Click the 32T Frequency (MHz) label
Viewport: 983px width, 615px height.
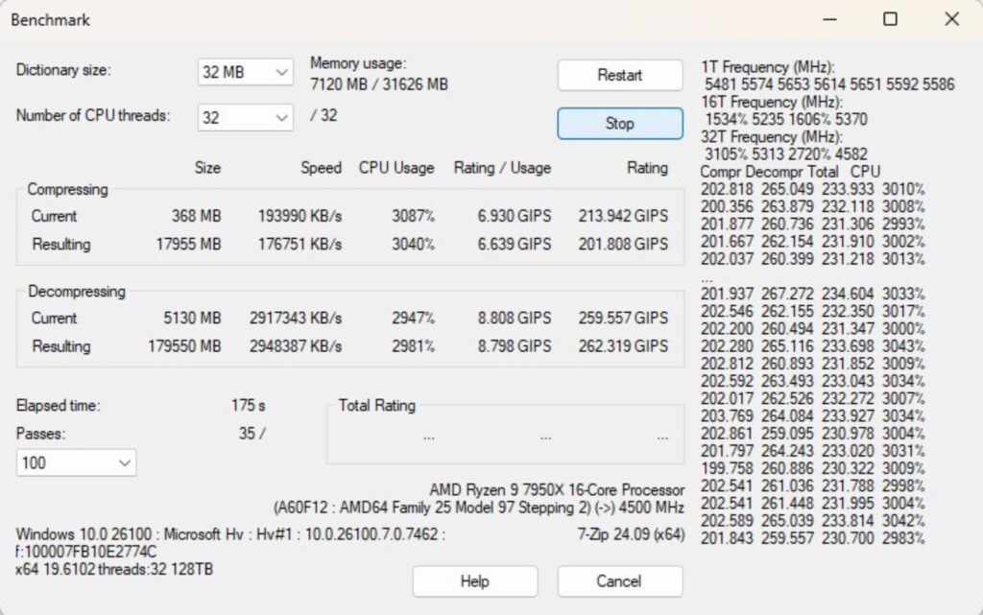click(772, 137)
